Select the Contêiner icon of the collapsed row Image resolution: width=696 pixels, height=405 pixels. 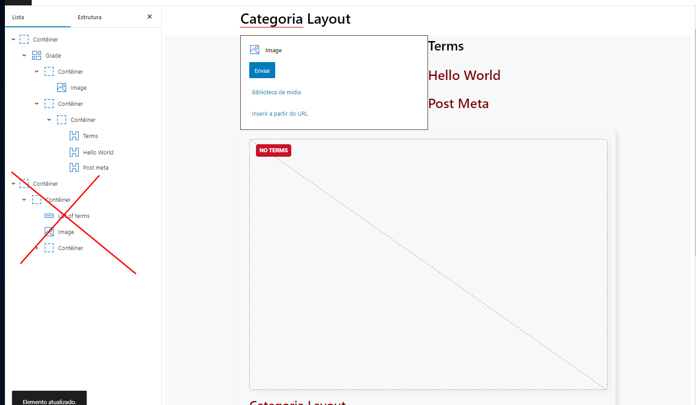point(49,248)
